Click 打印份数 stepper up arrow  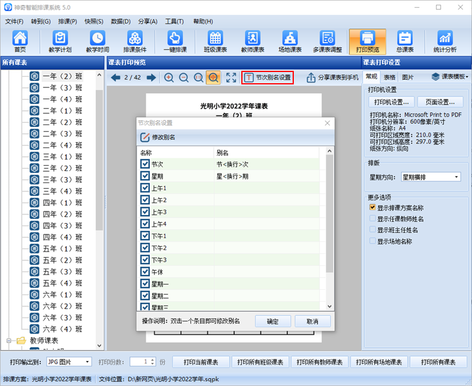(153, 360)
